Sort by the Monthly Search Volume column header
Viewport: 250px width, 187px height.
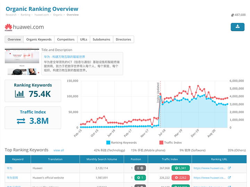point(102,159)
